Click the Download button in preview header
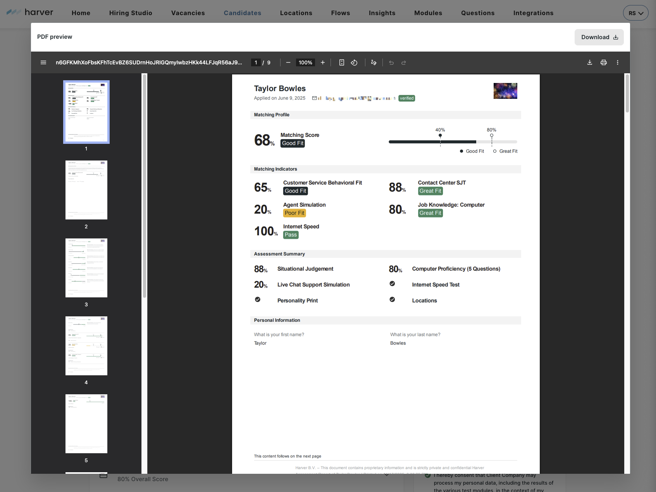Viewport: 656px width, 492px height. click(599, 37)
